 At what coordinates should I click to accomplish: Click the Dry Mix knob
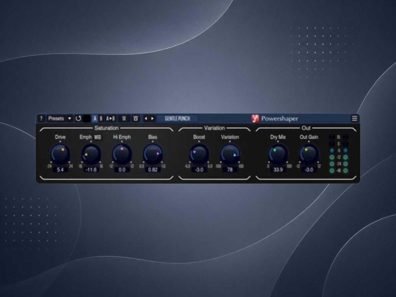coord(278,153)
